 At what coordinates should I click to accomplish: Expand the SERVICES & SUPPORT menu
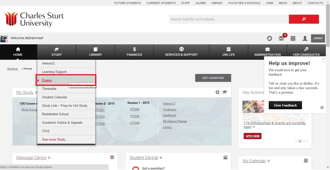[x=181, y=52]
